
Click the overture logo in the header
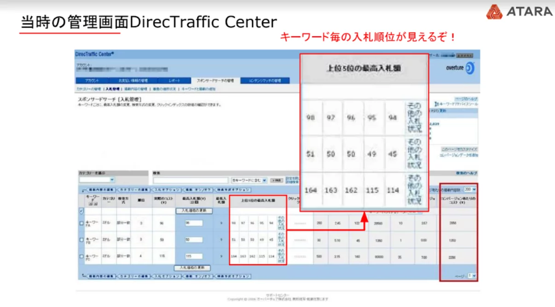coord(459,68)
